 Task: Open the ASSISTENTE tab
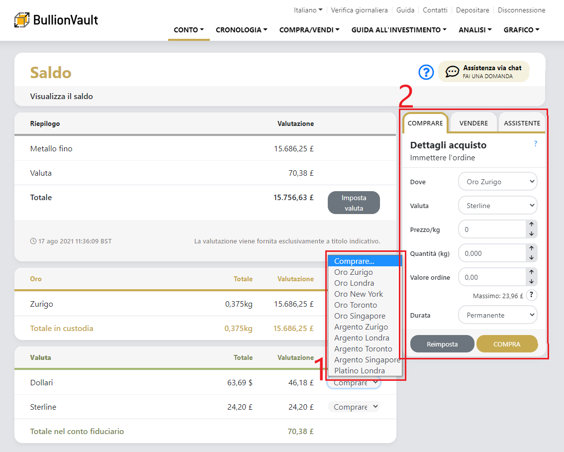(522, 123)
